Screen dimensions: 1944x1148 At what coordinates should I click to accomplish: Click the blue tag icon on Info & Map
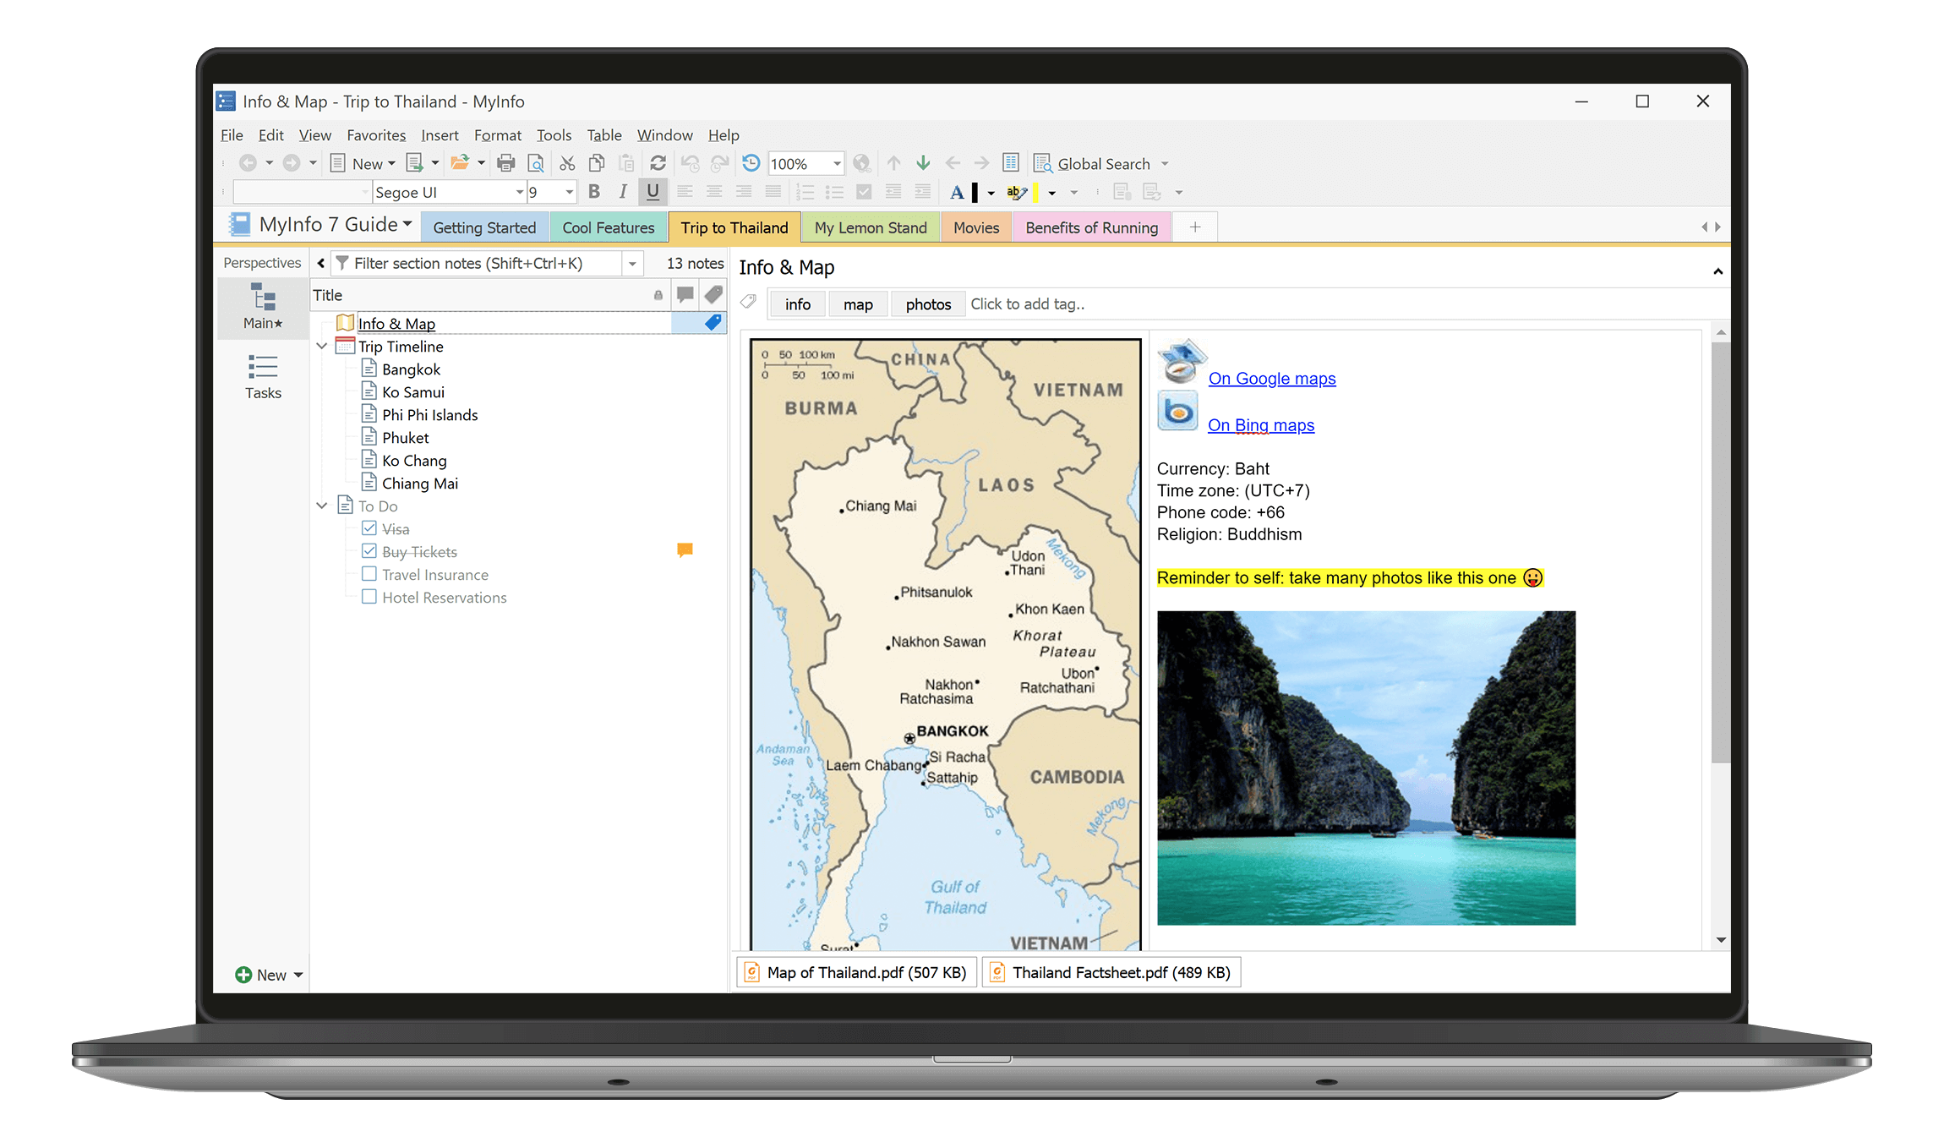pos(713,322)
